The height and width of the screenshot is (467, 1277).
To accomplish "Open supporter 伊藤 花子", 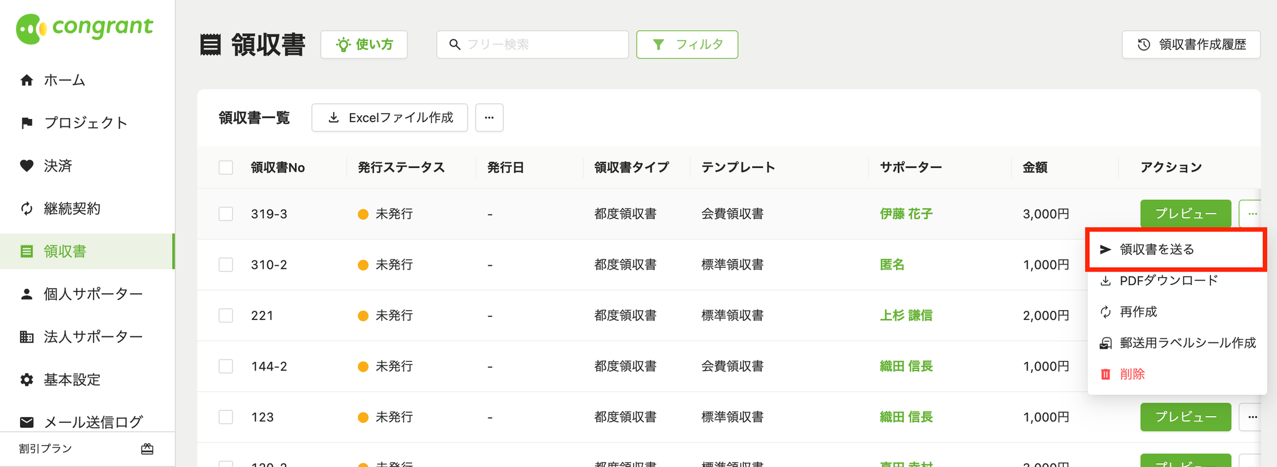I will 906,214.
